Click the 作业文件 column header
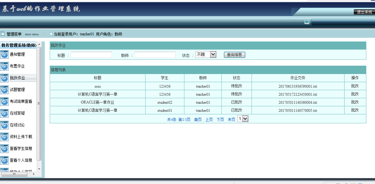This screenshot has width=375, height=184. [x=298, y=78]
